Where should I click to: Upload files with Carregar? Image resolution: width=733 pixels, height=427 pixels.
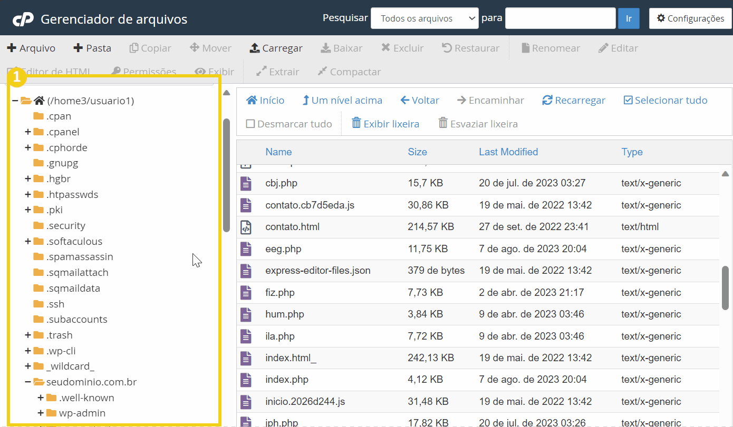(x=276, y=48)
